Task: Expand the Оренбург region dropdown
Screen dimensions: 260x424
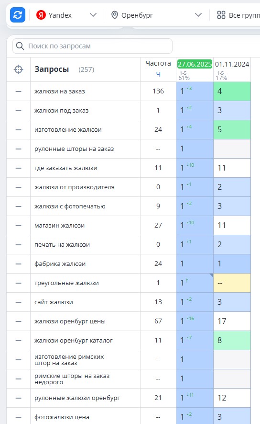Action: pos(156,15)
